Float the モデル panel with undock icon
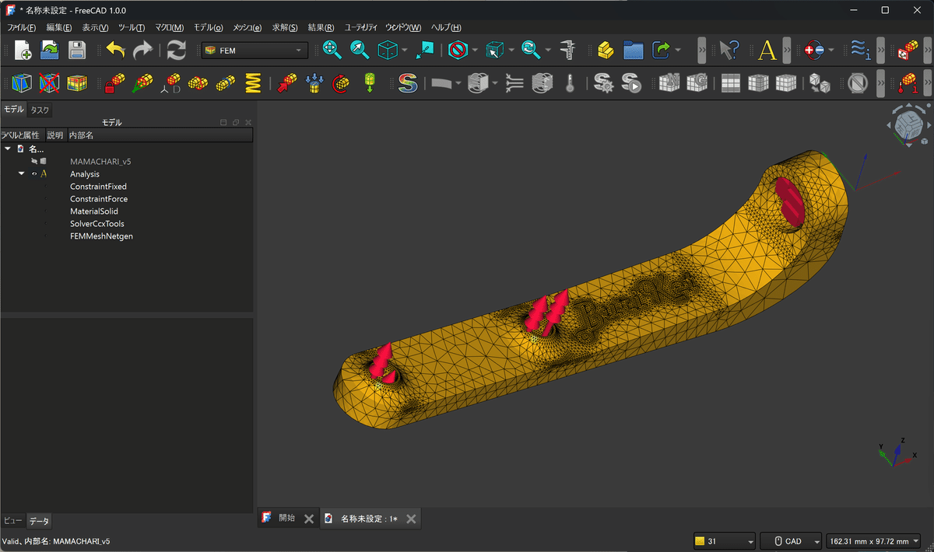 click(236, 122)
